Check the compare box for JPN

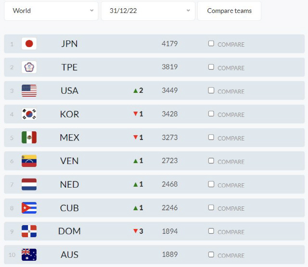pos(211,43)
